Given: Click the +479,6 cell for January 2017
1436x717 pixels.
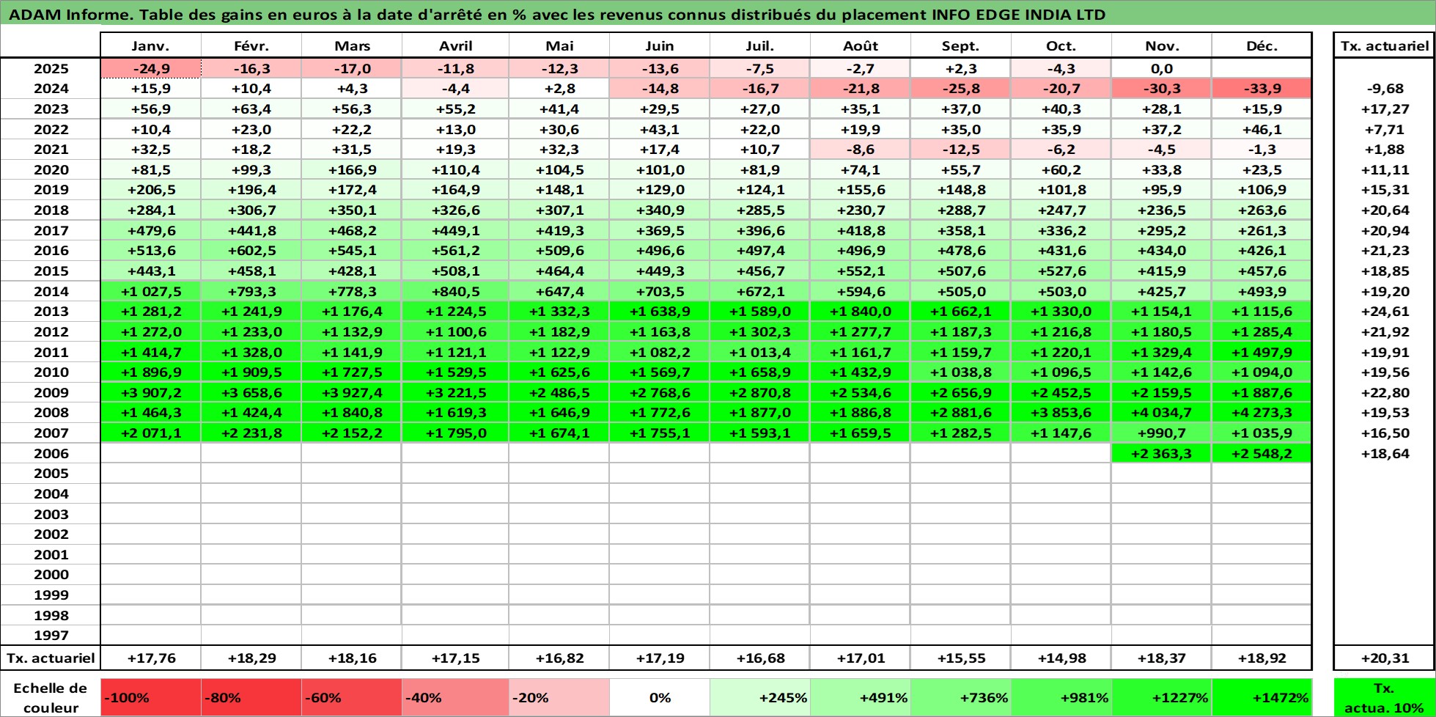Looking at the screenshot, I should pos(151,230).
